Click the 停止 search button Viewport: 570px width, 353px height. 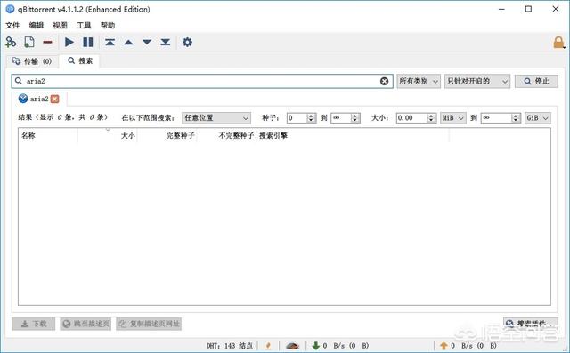click(x=536, y=81)
